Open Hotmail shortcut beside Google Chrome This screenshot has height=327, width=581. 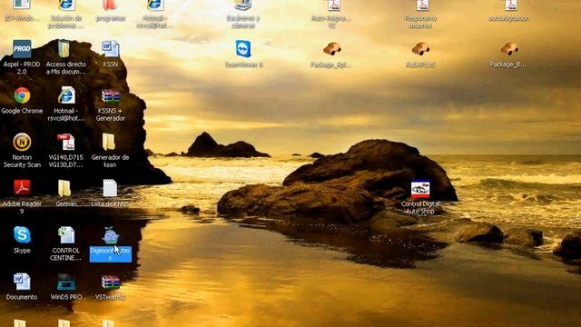66,95
